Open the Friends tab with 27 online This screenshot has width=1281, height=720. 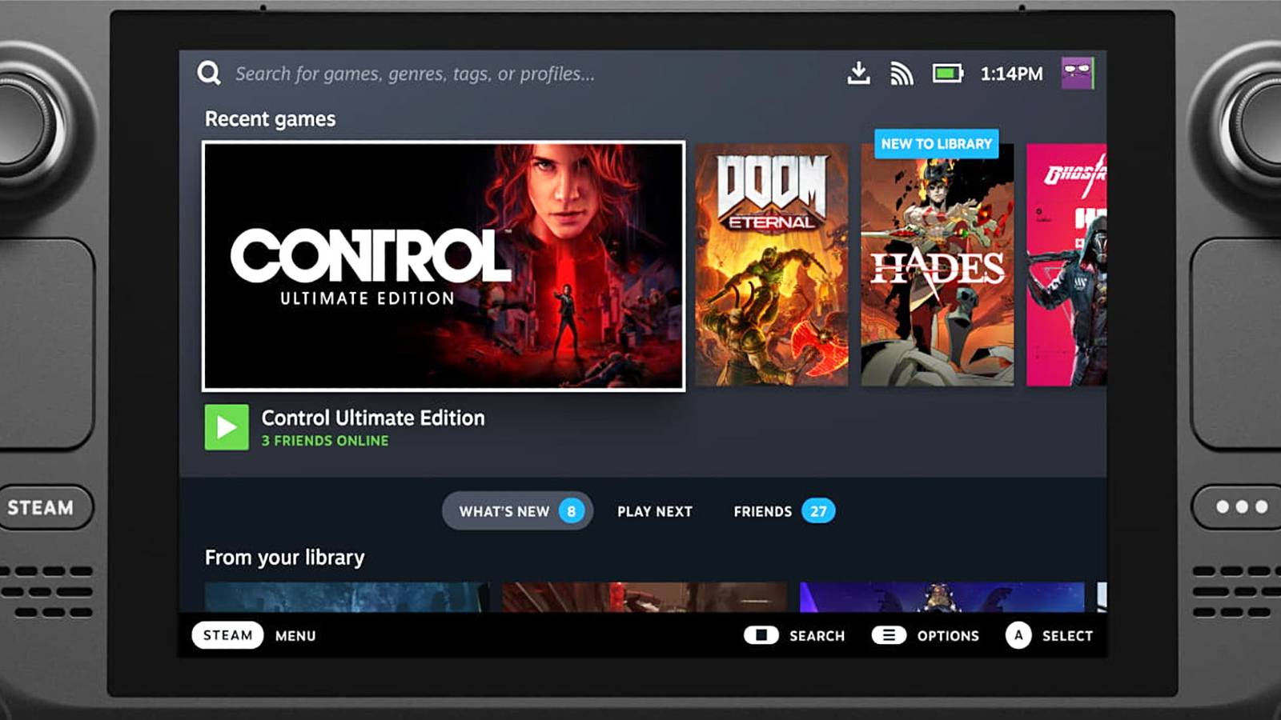(x=781, y=511)
